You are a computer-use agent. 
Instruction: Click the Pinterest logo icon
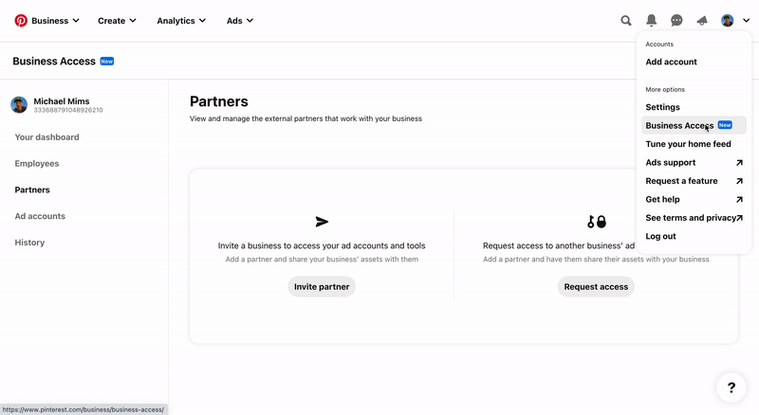click(x=21, y=21)
